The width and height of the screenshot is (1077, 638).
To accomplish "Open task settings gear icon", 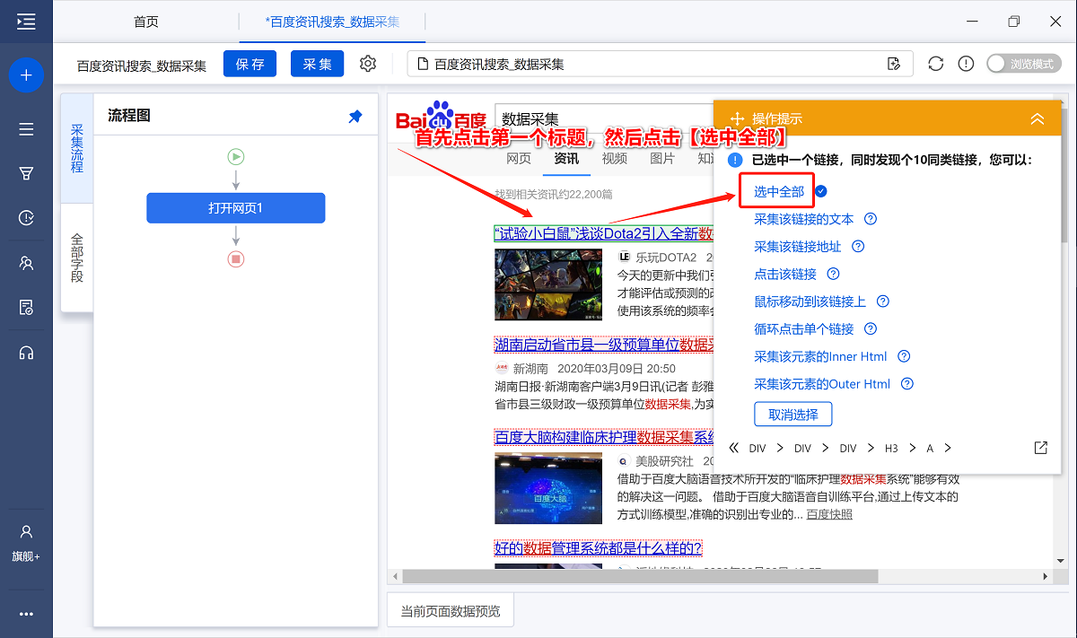I will [368, 64].
